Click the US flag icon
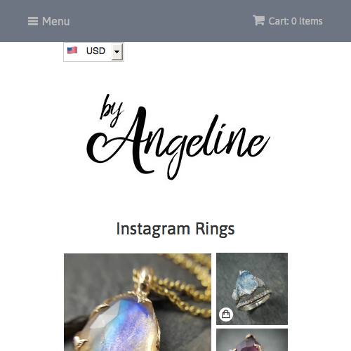This screenshot has height=351, width=351. [x=72, y=51]
